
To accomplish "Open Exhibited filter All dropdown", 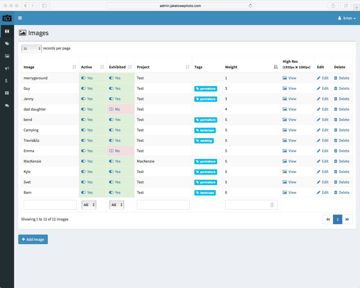I will pos(116,205).
